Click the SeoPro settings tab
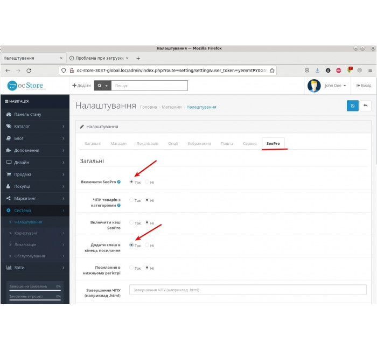377x350 pixels. click(x=273, y=144)
